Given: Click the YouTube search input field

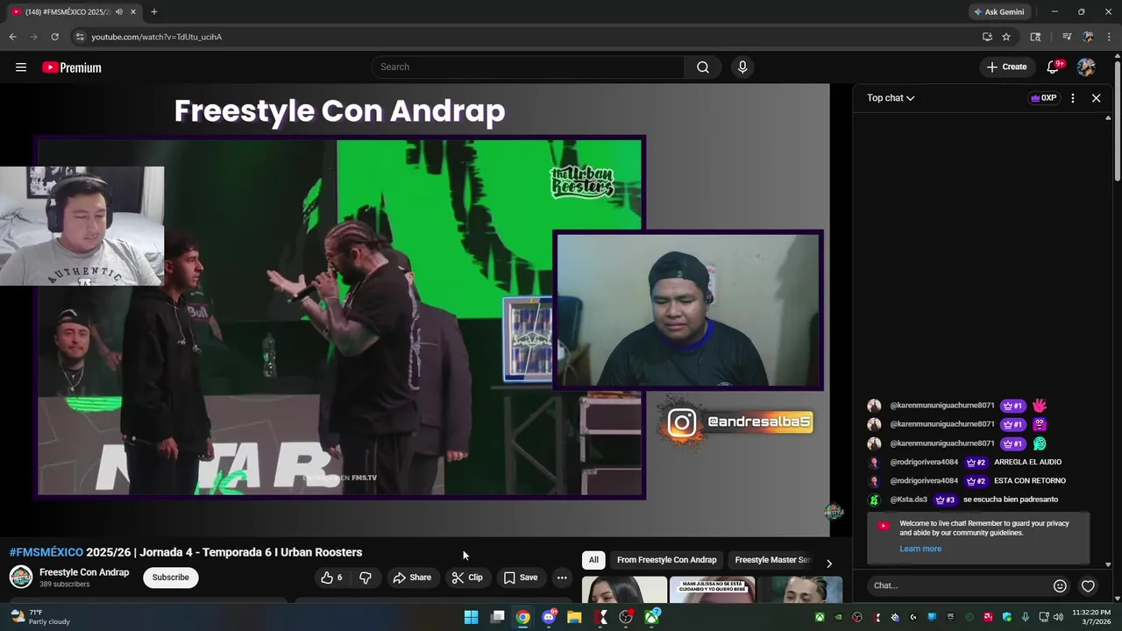Looking at the screenshot, I should tap(529, 67).
